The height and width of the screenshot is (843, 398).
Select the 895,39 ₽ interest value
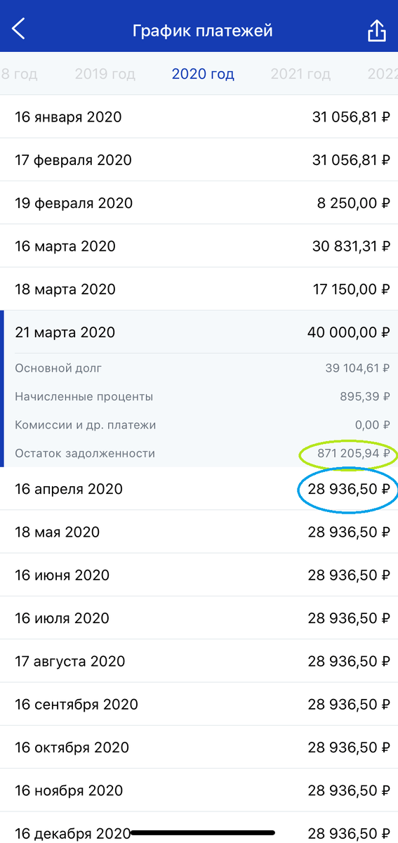365,396
